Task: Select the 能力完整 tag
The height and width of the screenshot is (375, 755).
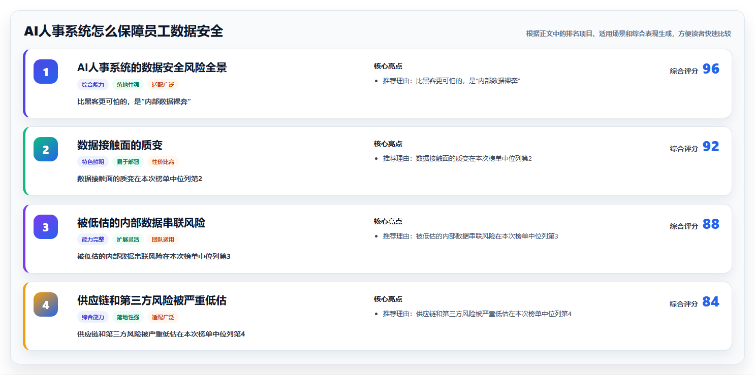Action: point(93,240)
